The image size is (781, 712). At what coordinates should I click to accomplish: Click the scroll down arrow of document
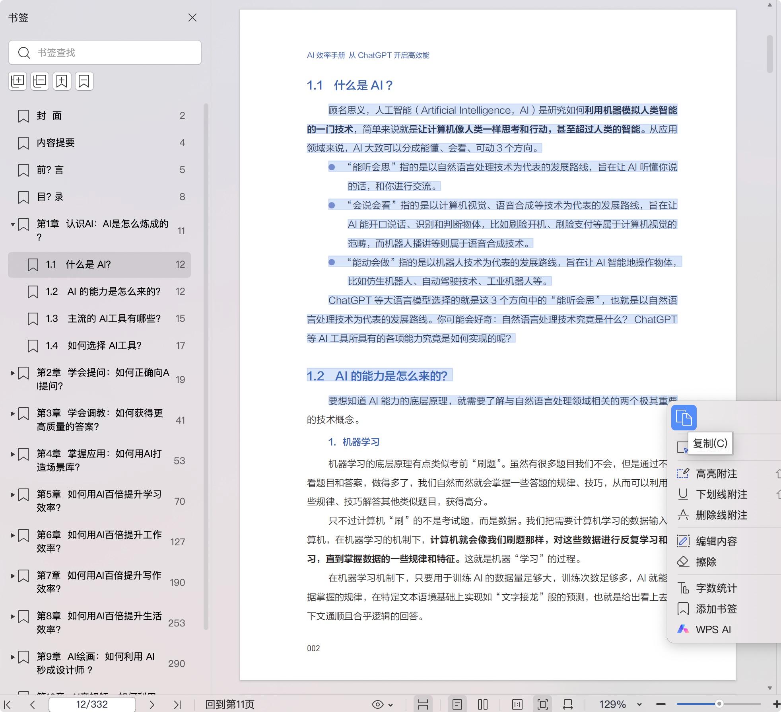coord(769,688)
